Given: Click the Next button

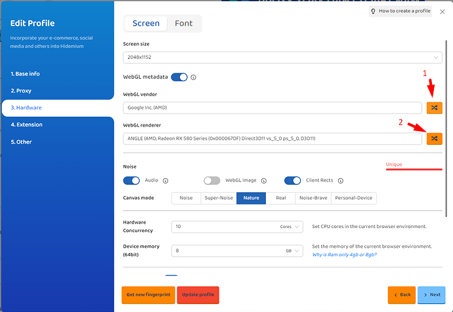Looking at the screenshot, I should pos(431,295).
